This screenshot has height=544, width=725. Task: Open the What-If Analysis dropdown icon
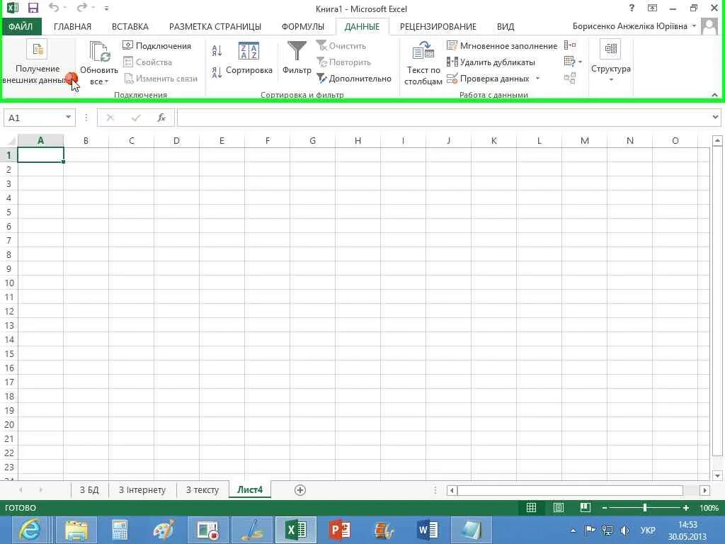(x=573, y=62)
